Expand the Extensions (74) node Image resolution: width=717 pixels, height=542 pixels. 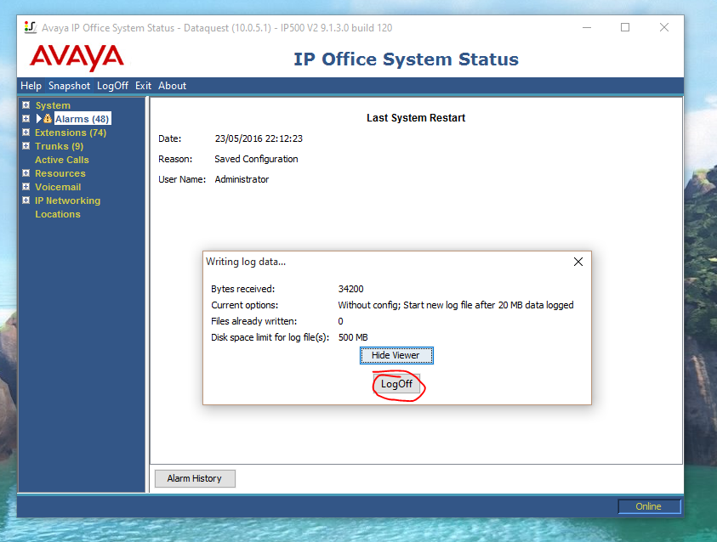[x=26, y=133]
